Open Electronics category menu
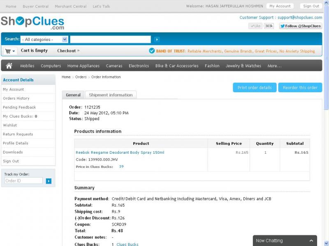Screen dimensions: 329x246 tap(139, 66)
